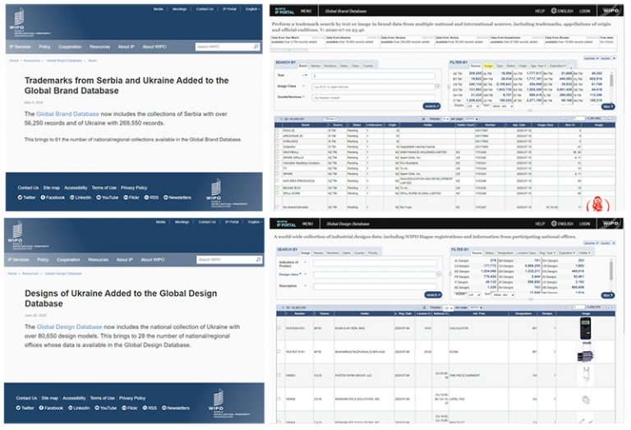Click the Twitter icon on the Designs of Ukraine page footer
631x430 pixels.
tap(18, 408)
